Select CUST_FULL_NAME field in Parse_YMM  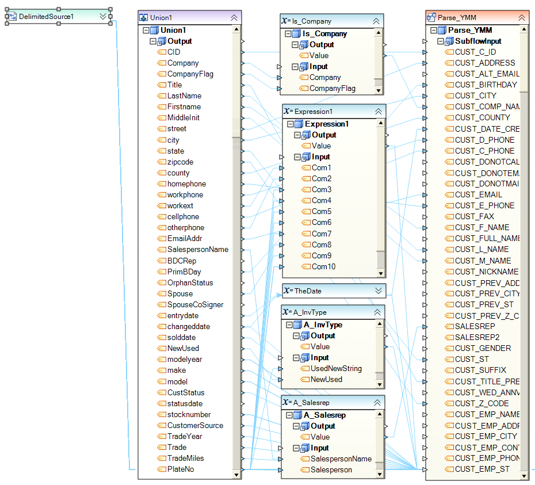(x=487, y=239)
